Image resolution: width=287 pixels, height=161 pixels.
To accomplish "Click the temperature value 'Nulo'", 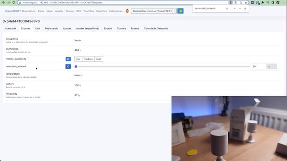I will [77, 75].
